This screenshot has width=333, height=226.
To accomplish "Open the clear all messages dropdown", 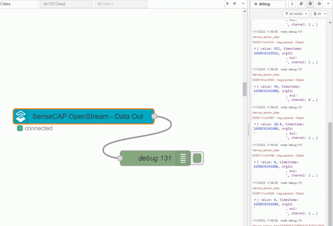I will click(x=319, y=14).
